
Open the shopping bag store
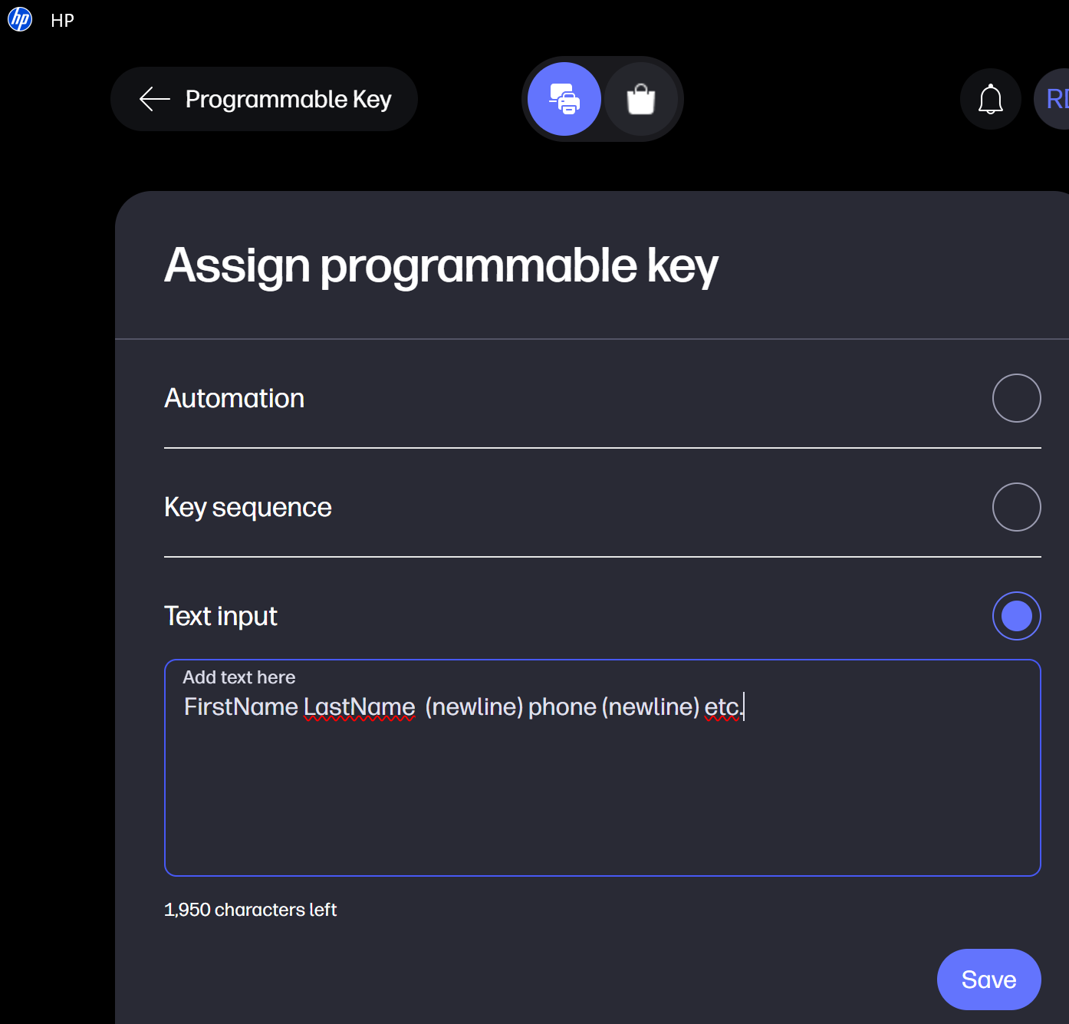(641, 99)
